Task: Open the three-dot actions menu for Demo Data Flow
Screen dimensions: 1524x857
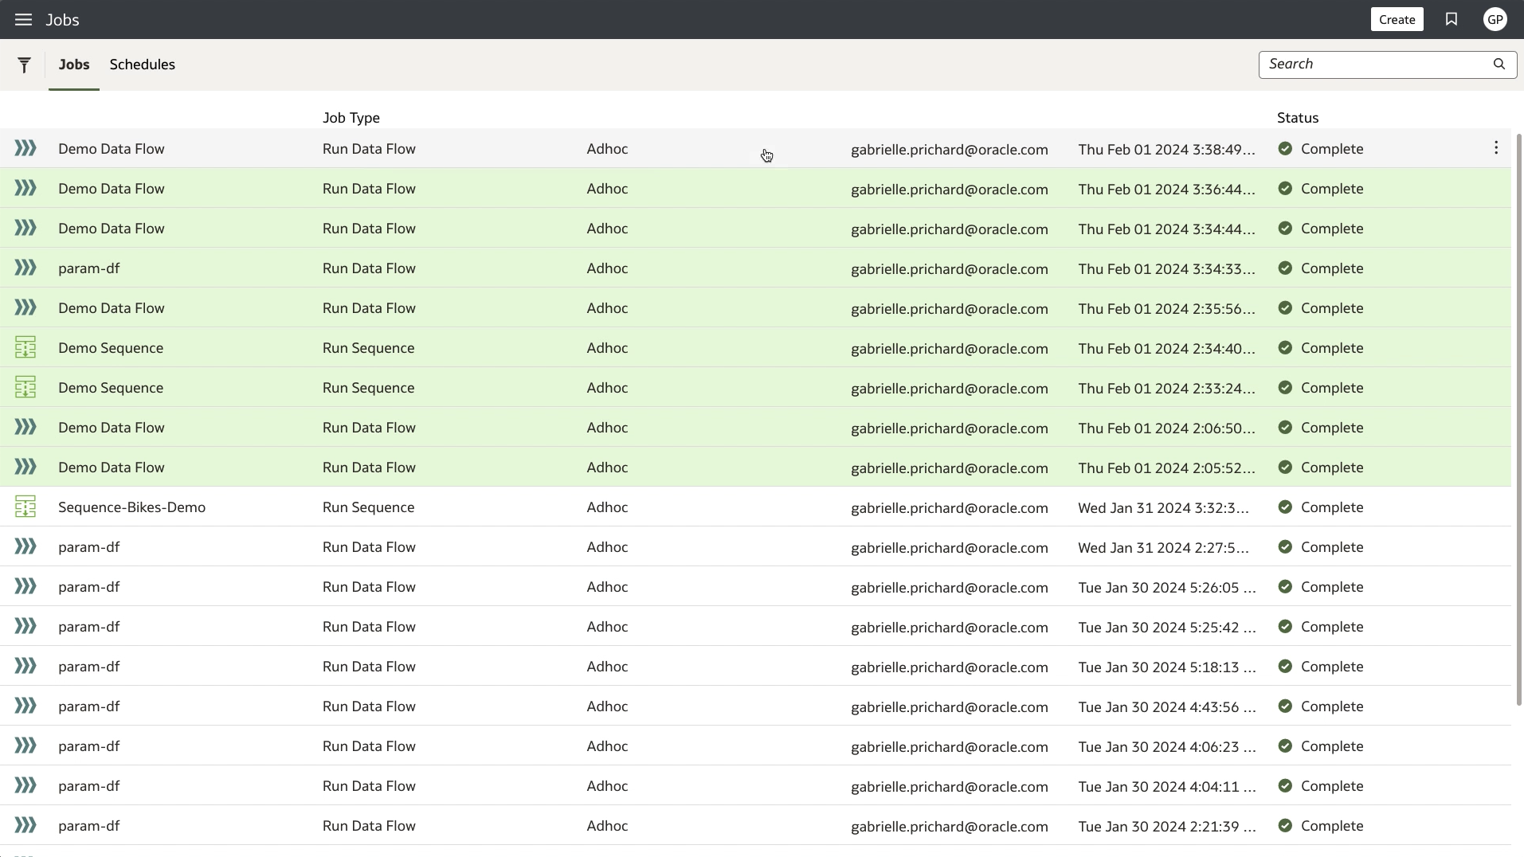Action: click(1496, 148)
